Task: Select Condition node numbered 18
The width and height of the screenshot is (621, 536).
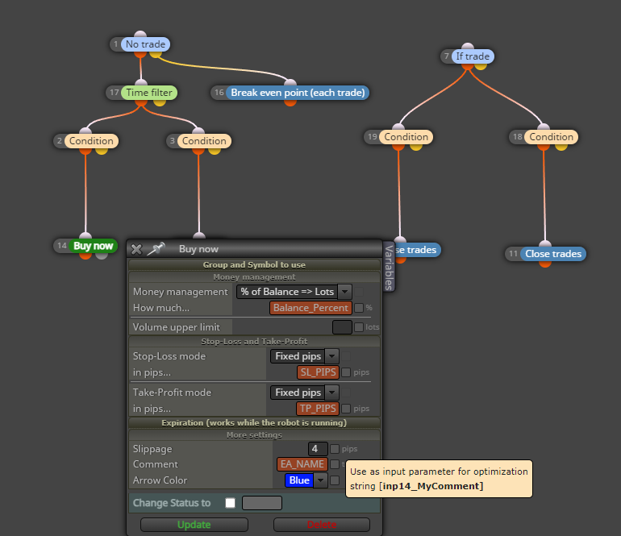Action: pyautogui.click(x=552, y=137)
